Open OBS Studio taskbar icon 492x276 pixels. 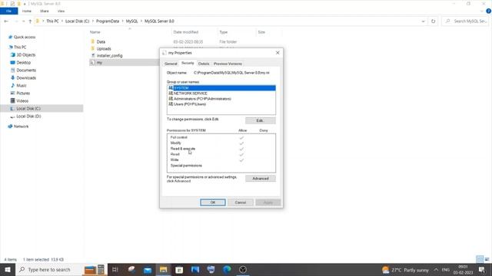pyautogui.click(x=243, y=269)
